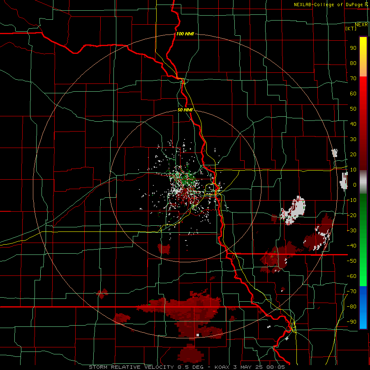Click the -40 value on the velocity scale
The image size is (370, 370).
(x=351, y=246)
